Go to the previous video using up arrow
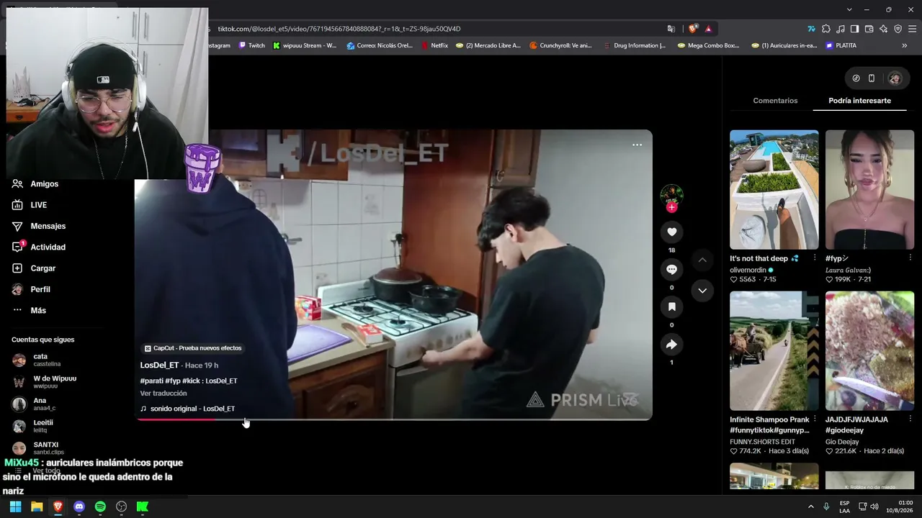922x518 pixels. coord(702,260)
